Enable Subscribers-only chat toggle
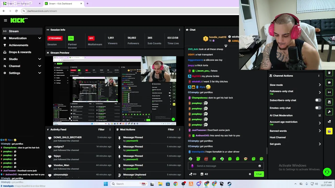The width and height of the screenshot is (335, 188). coord(318,100)
